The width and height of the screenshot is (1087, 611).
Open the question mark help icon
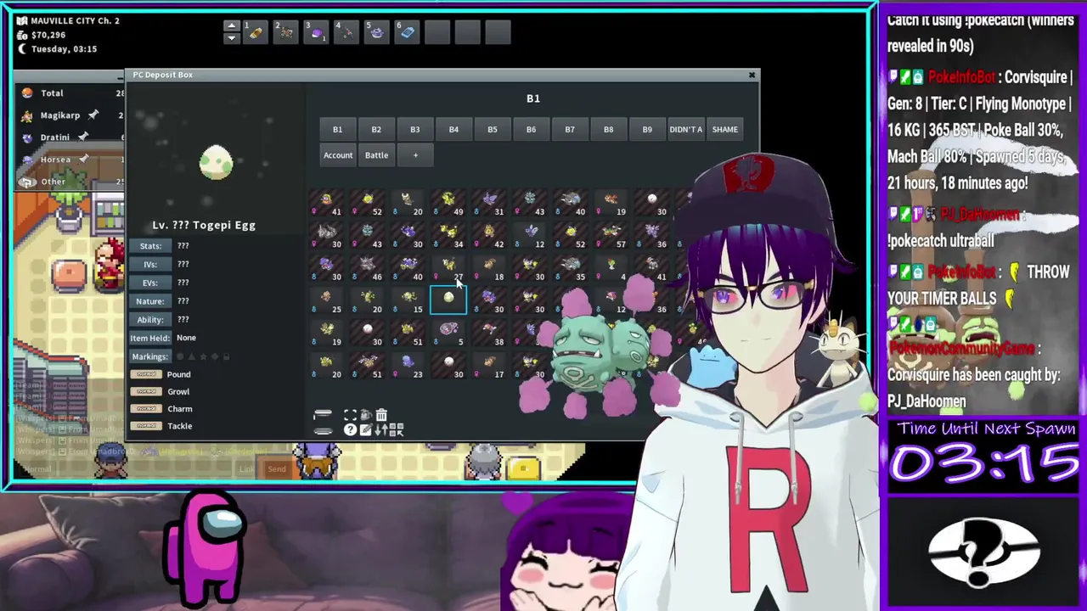click(x=350, y=430)
